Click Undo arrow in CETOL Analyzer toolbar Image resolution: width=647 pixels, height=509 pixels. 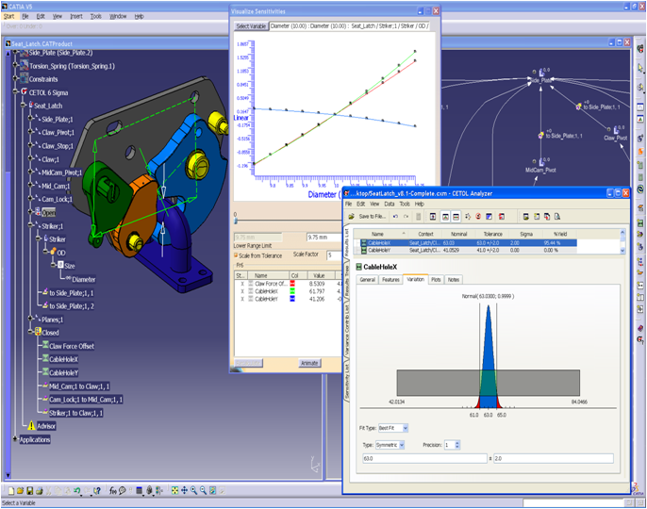click(x=395, y=217)
